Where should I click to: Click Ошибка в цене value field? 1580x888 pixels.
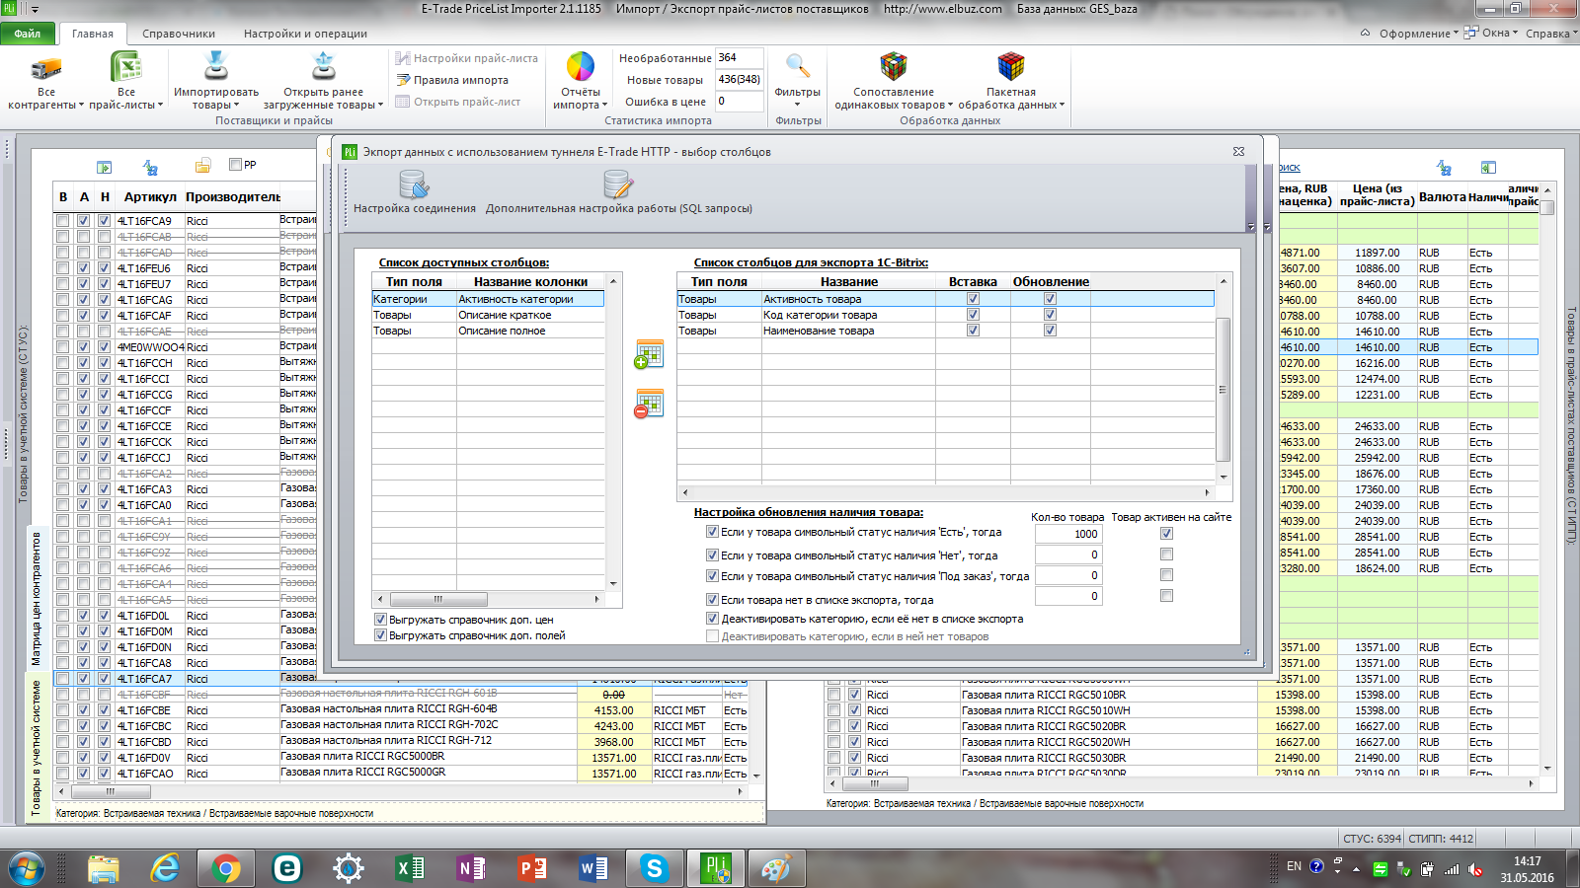pyautogui.click(x=739, y=102)
